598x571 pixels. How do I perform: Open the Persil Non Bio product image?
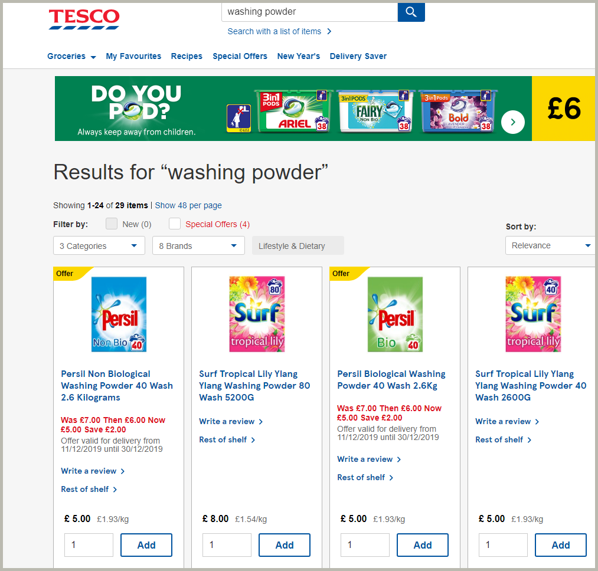[119, 314]
